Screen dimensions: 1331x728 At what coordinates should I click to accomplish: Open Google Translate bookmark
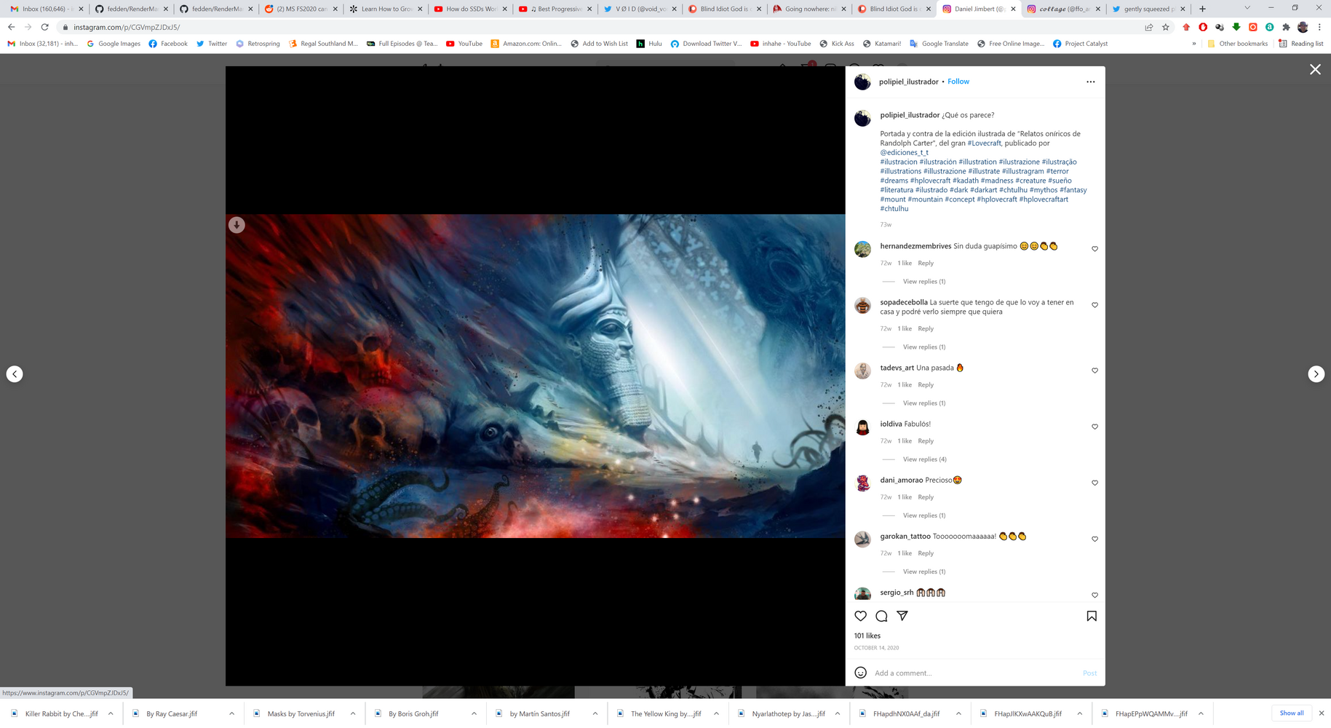[x=939, y=44]
